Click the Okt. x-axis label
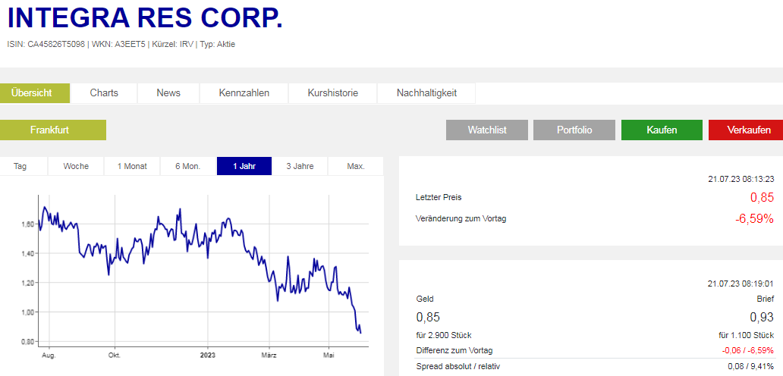This screenshot has height=376, width=783. pyautogui.click(x=115, y=356)
